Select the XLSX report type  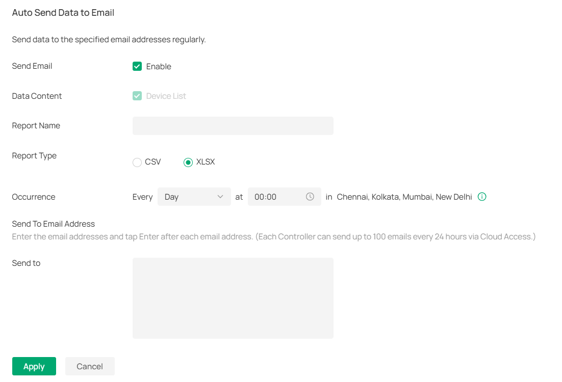[189, 161]
